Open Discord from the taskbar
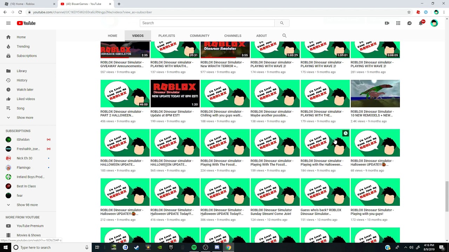 pos(217,247)
